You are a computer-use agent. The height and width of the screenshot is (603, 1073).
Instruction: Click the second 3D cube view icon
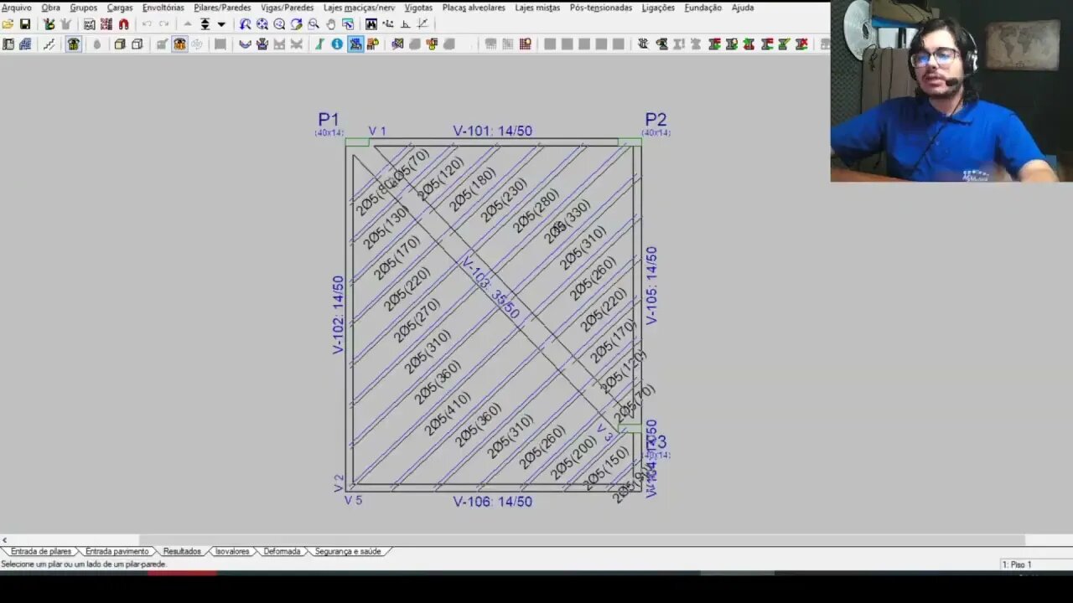[x=137, y=44]
